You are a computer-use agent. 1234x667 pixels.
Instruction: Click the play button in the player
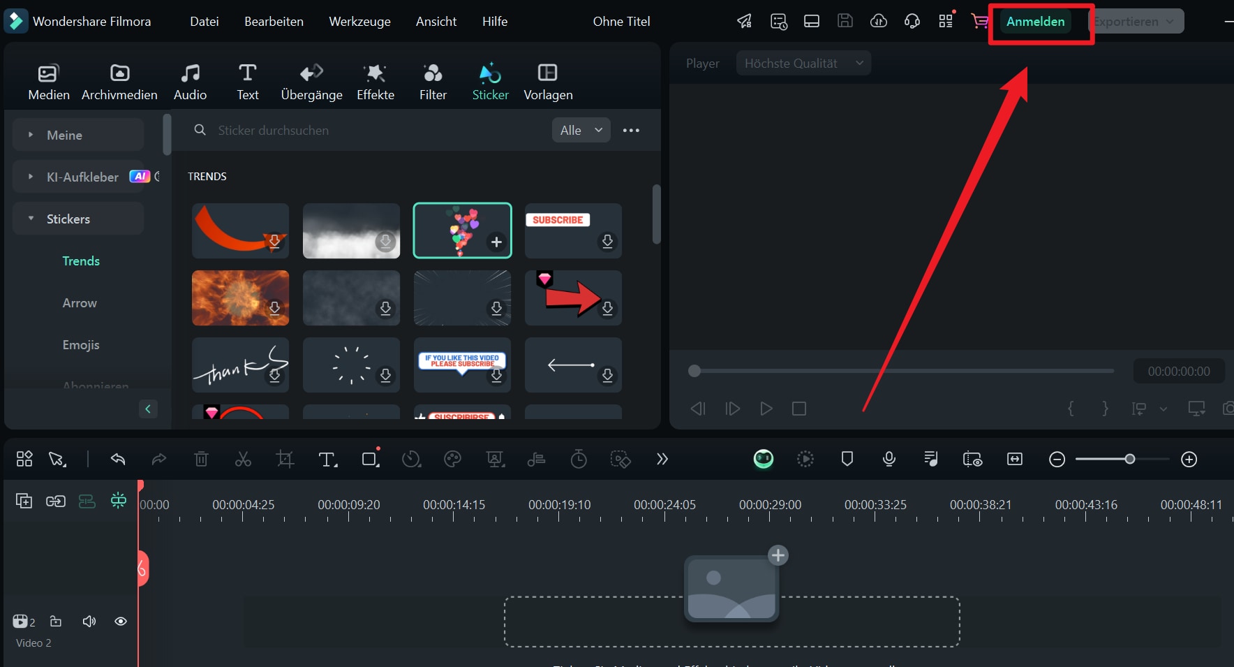[x=766, y=409]
